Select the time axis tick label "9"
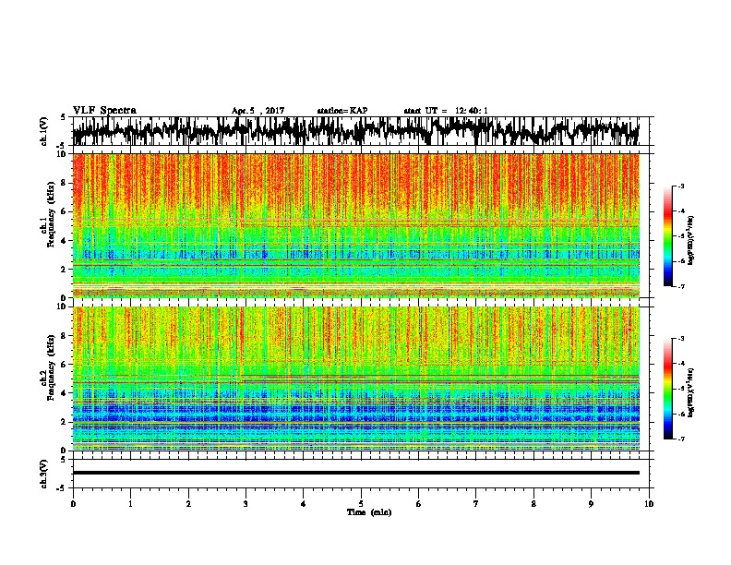The image size is (731, 565). point(591,504)
